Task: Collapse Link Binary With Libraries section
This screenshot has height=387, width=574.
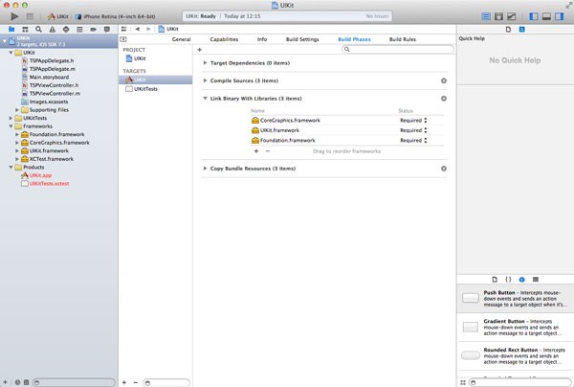Action: [205, 99]
